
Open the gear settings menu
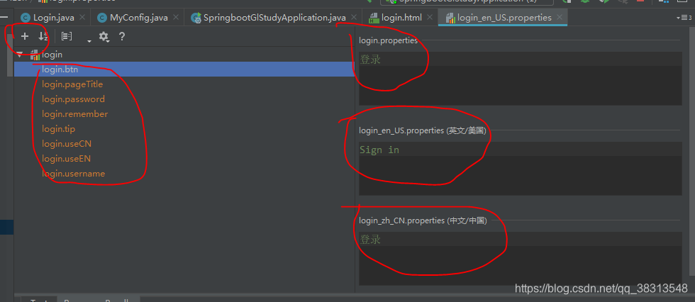[104, 36]
